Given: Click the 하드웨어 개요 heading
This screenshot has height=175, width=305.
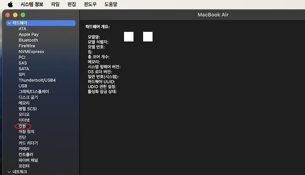Looking at the screenshot, I should [98, 27].
